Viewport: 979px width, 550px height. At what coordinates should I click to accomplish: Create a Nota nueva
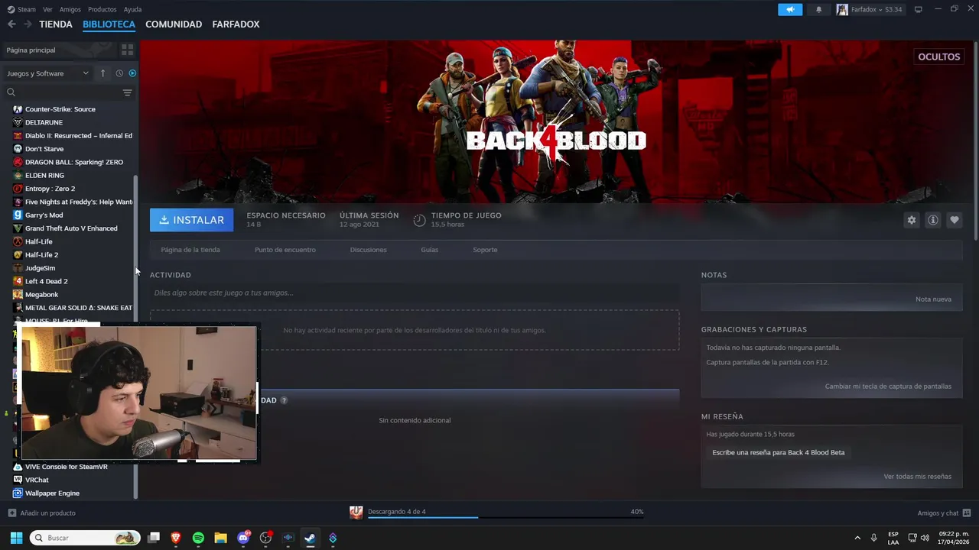933,299
